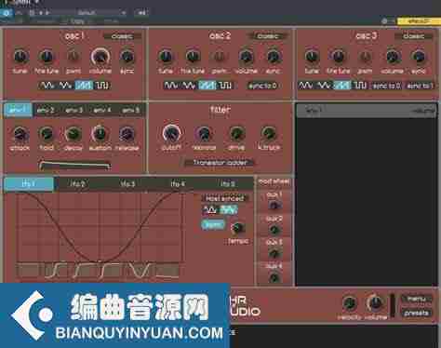Toggle osc 3 sync to 0

(387, 86)
